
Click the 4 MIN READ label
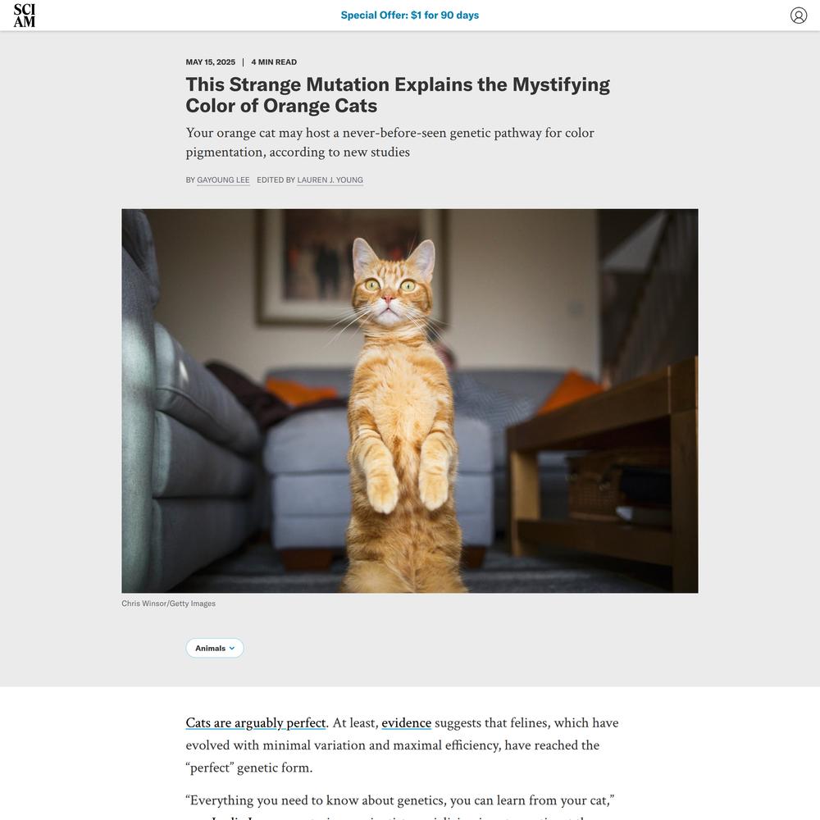[x=274, y=61]
